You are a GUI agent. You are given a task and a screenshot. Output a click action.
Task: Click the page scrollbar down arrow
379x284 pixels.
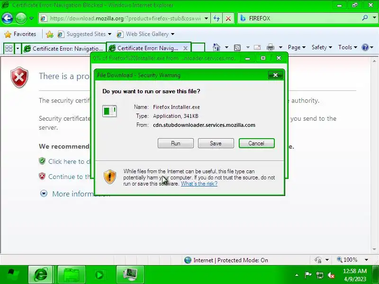pyautogui.click(x=374, y=249)
